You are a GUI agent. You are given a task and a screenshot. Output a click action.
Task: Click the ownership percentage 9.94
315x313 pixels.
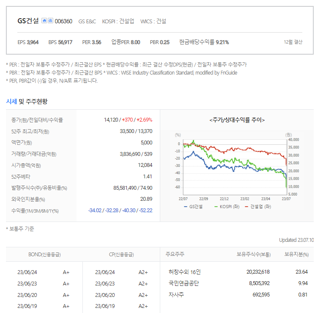tap(303, 283)
